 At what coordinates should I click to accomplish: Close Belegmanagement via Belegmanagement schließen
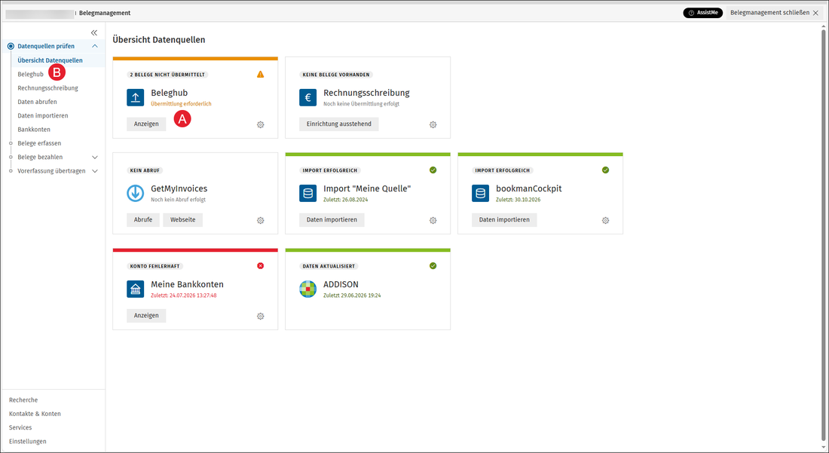click(x=775, y=13)
